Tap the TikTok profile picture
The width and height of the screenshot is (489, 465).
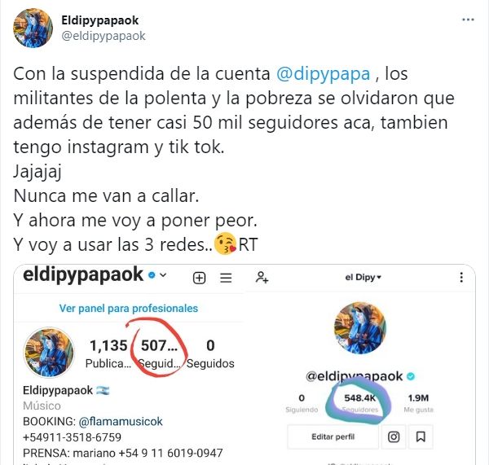point(360,327)
